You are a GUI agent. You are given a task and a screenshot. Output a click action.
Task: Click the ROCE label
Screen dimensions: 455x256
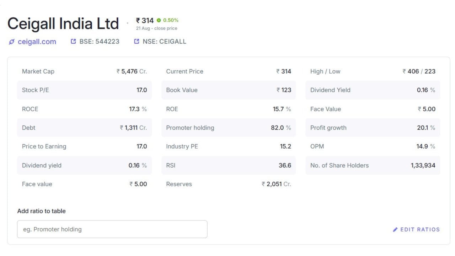click(x=30, y=109)
